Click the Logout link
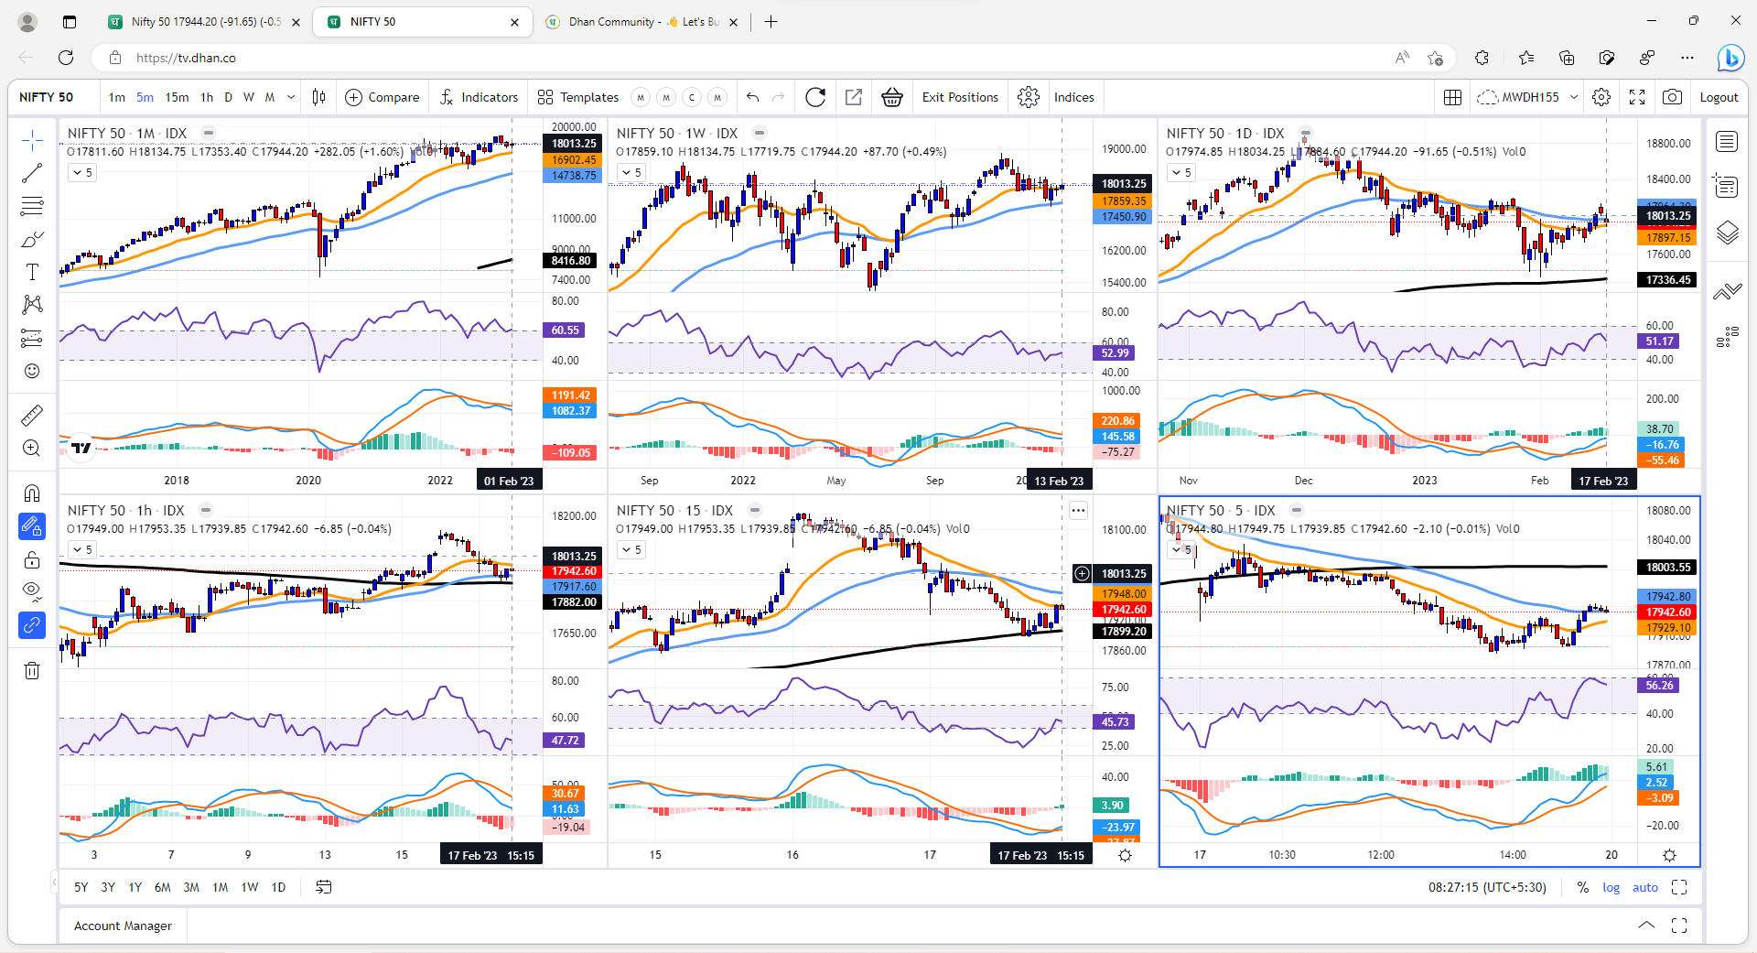 tap(1719, 97)
